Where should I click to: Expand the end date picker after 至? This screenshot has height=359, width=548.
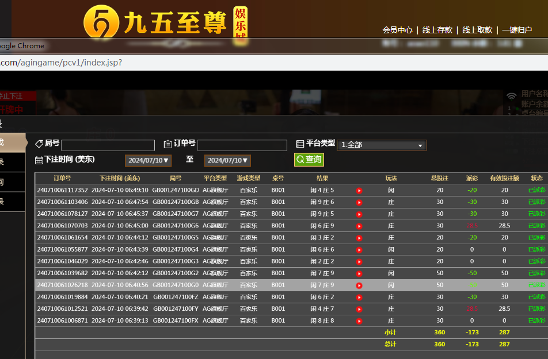[x=228, y=161]
